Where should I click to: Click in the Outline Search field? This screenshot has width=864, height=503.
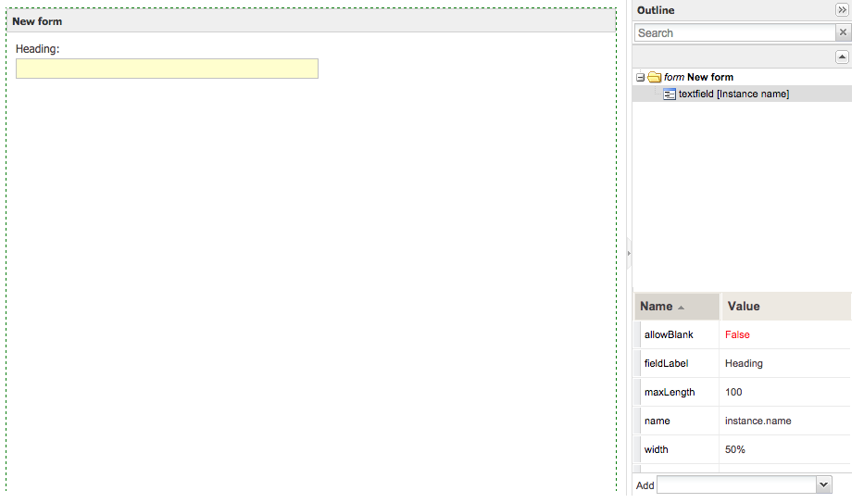click(x=734, y=32)
